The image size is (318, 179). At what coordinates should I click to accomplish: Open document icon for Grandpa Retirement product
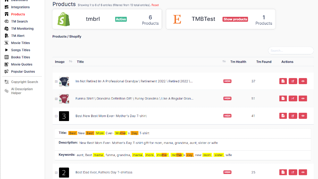283,81
